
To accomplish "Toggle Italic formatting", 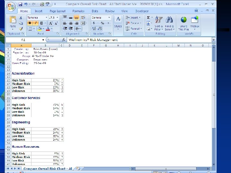I will tap(36, 23).
